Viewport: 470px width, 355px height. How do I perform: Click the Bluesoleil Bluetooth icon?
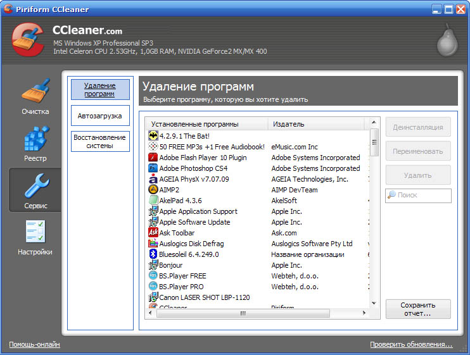153,254
